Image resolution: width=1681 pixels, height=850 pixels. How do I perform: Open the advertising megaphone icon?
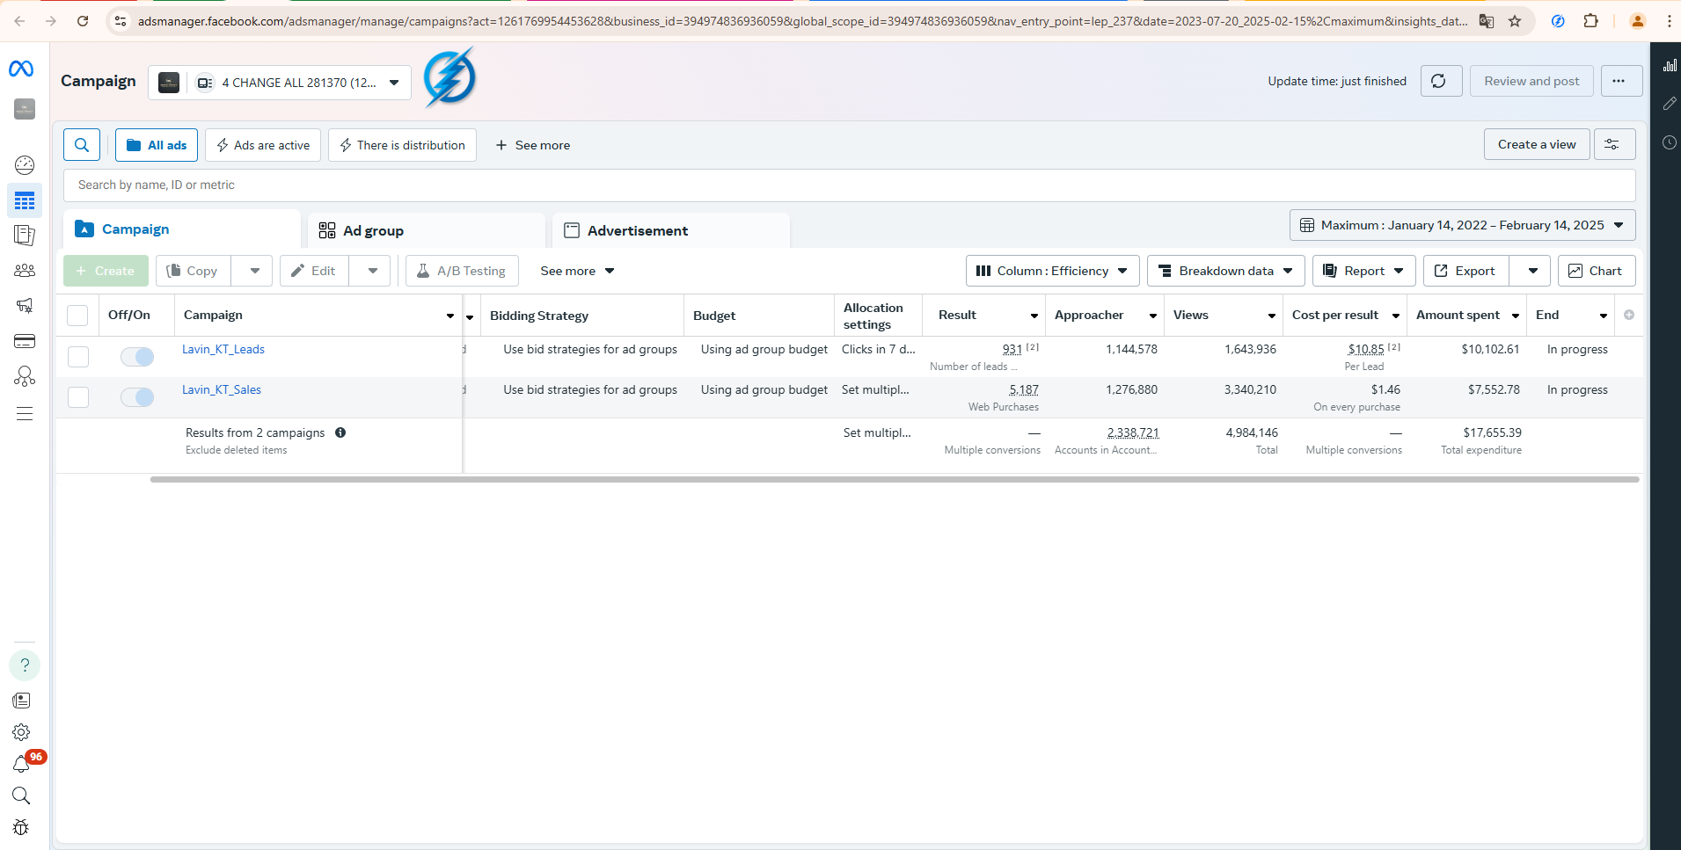tap(25, 306)
